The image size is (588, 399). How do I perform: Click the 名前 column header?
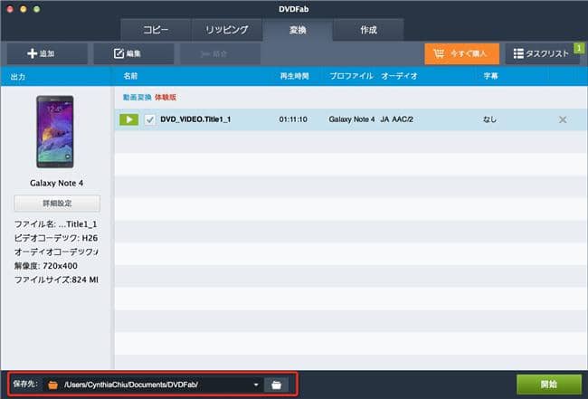[130, 76]
